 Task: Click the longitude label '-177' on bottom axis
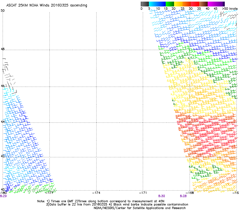(49, 193)
